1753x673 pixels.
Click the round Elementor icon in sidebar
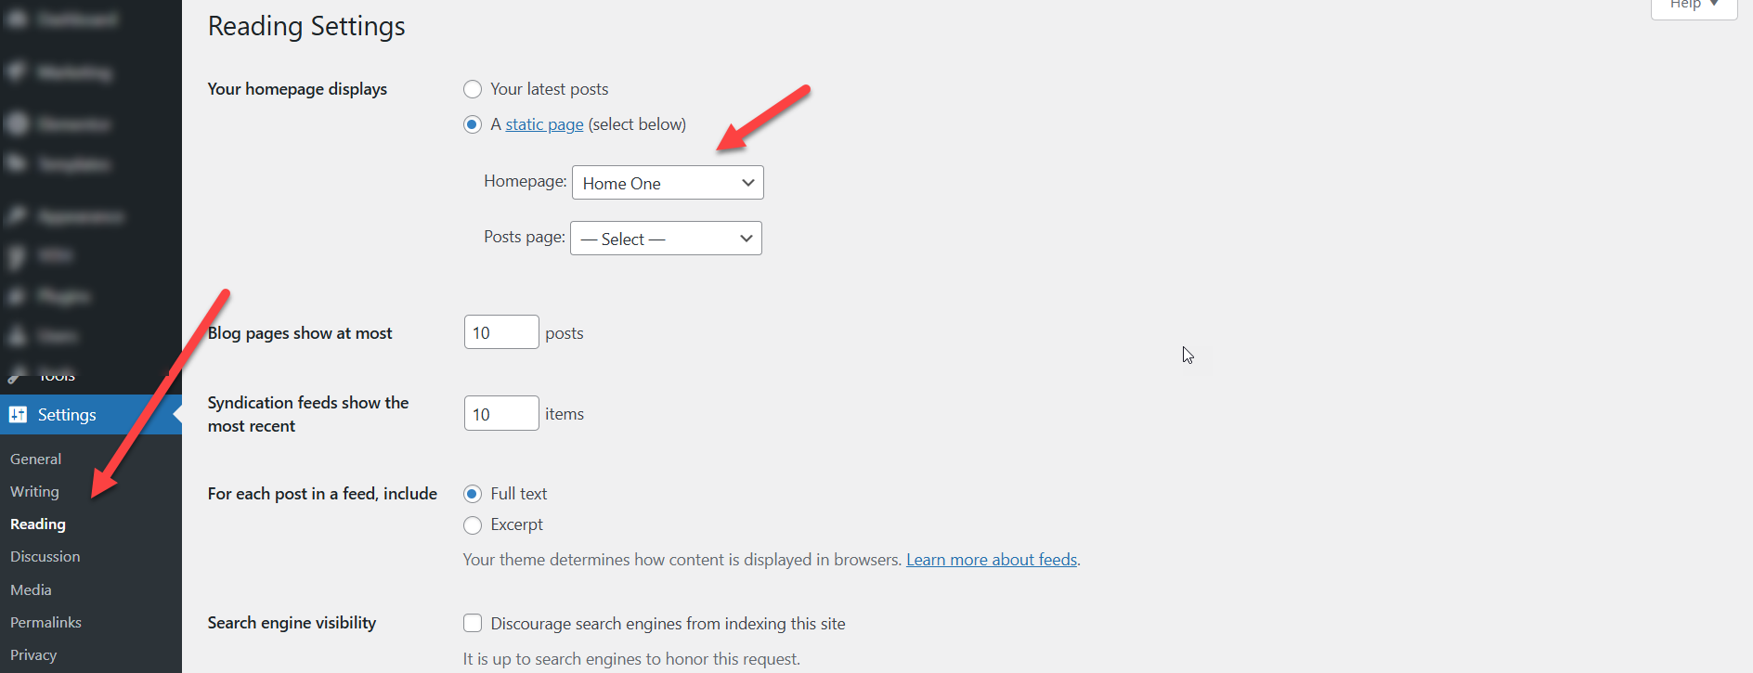click(x=17, y=123)
